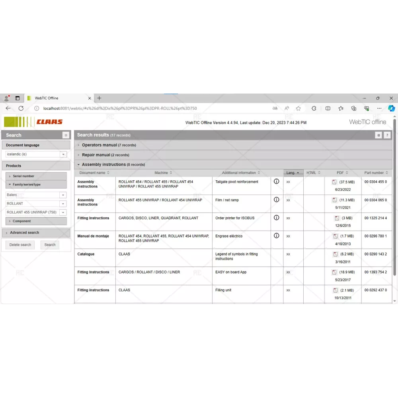The width and height of the screenshot is (398, 398).
Task: Open PDF for Tailgate pivot reinforcement
Action: [x=334, y=182]
